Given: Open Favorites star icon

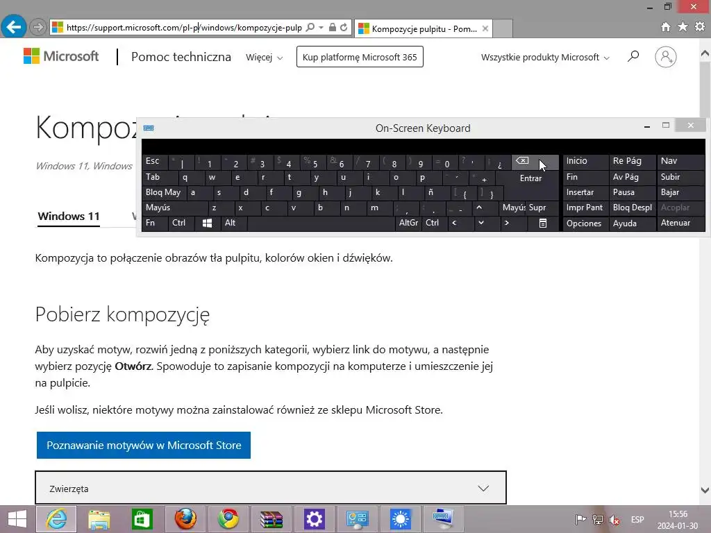Looking at the screenshot, I should (683, 27).
